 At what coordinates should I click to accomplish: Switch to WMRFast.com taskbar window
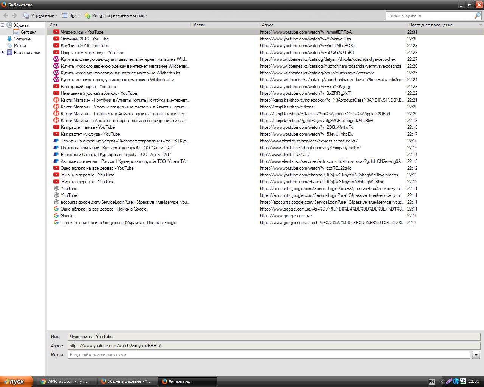click(x=66, y=381)
